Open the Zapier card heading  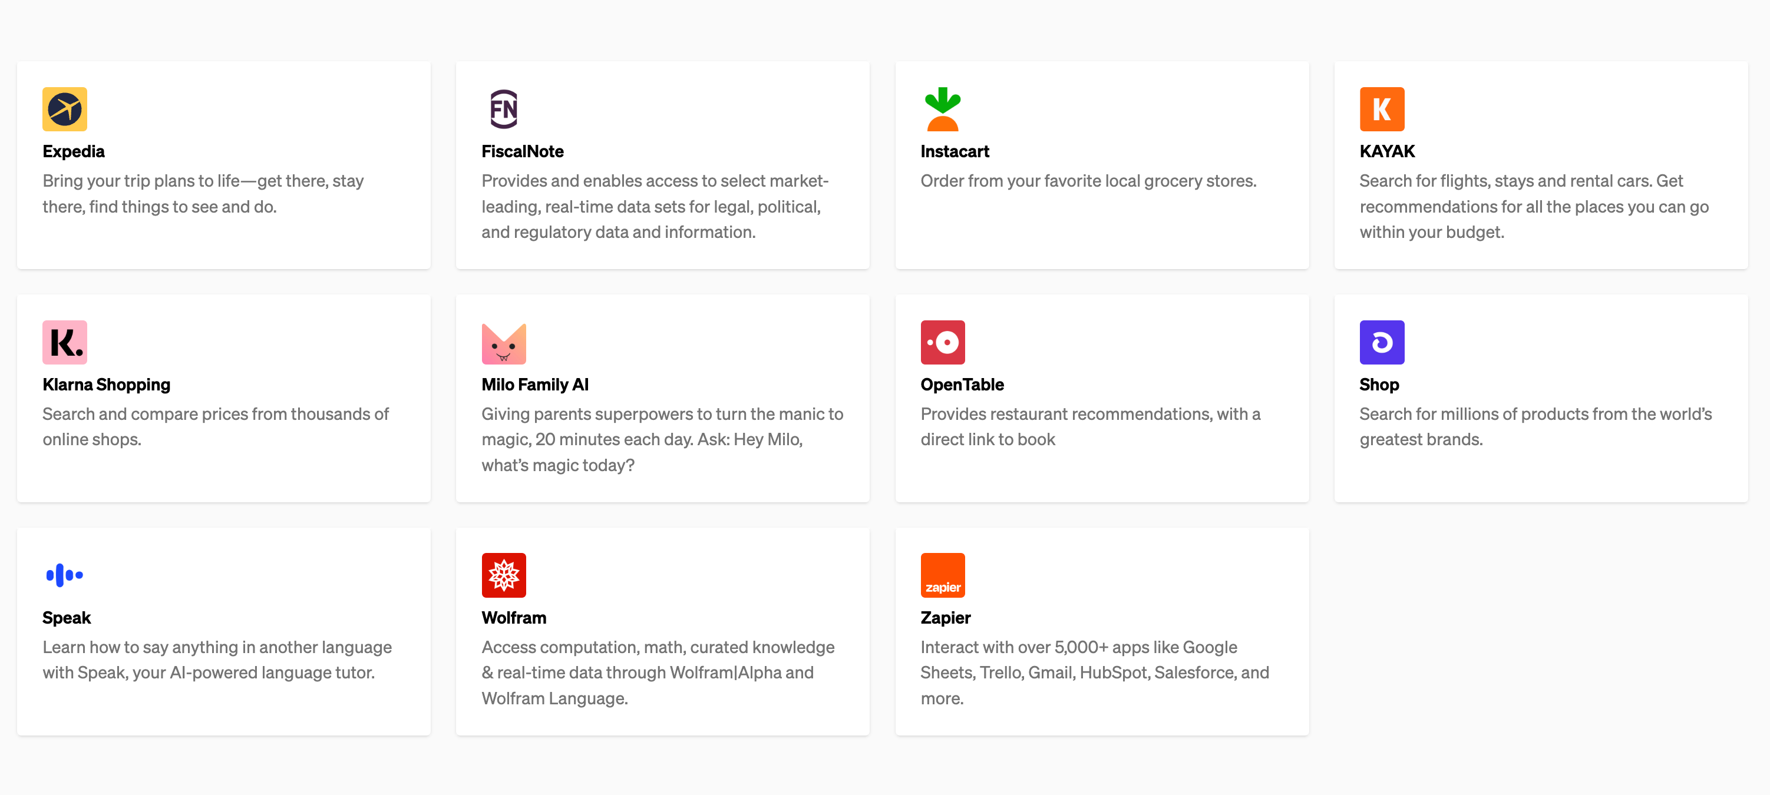(946, 617)
